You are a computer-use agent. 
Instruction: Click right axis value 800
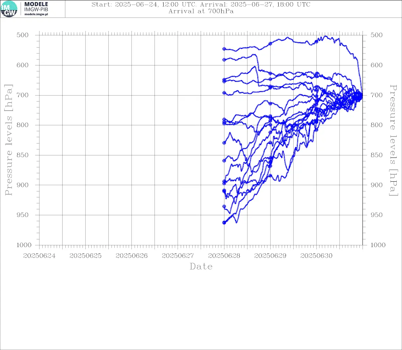pos(376,125)
